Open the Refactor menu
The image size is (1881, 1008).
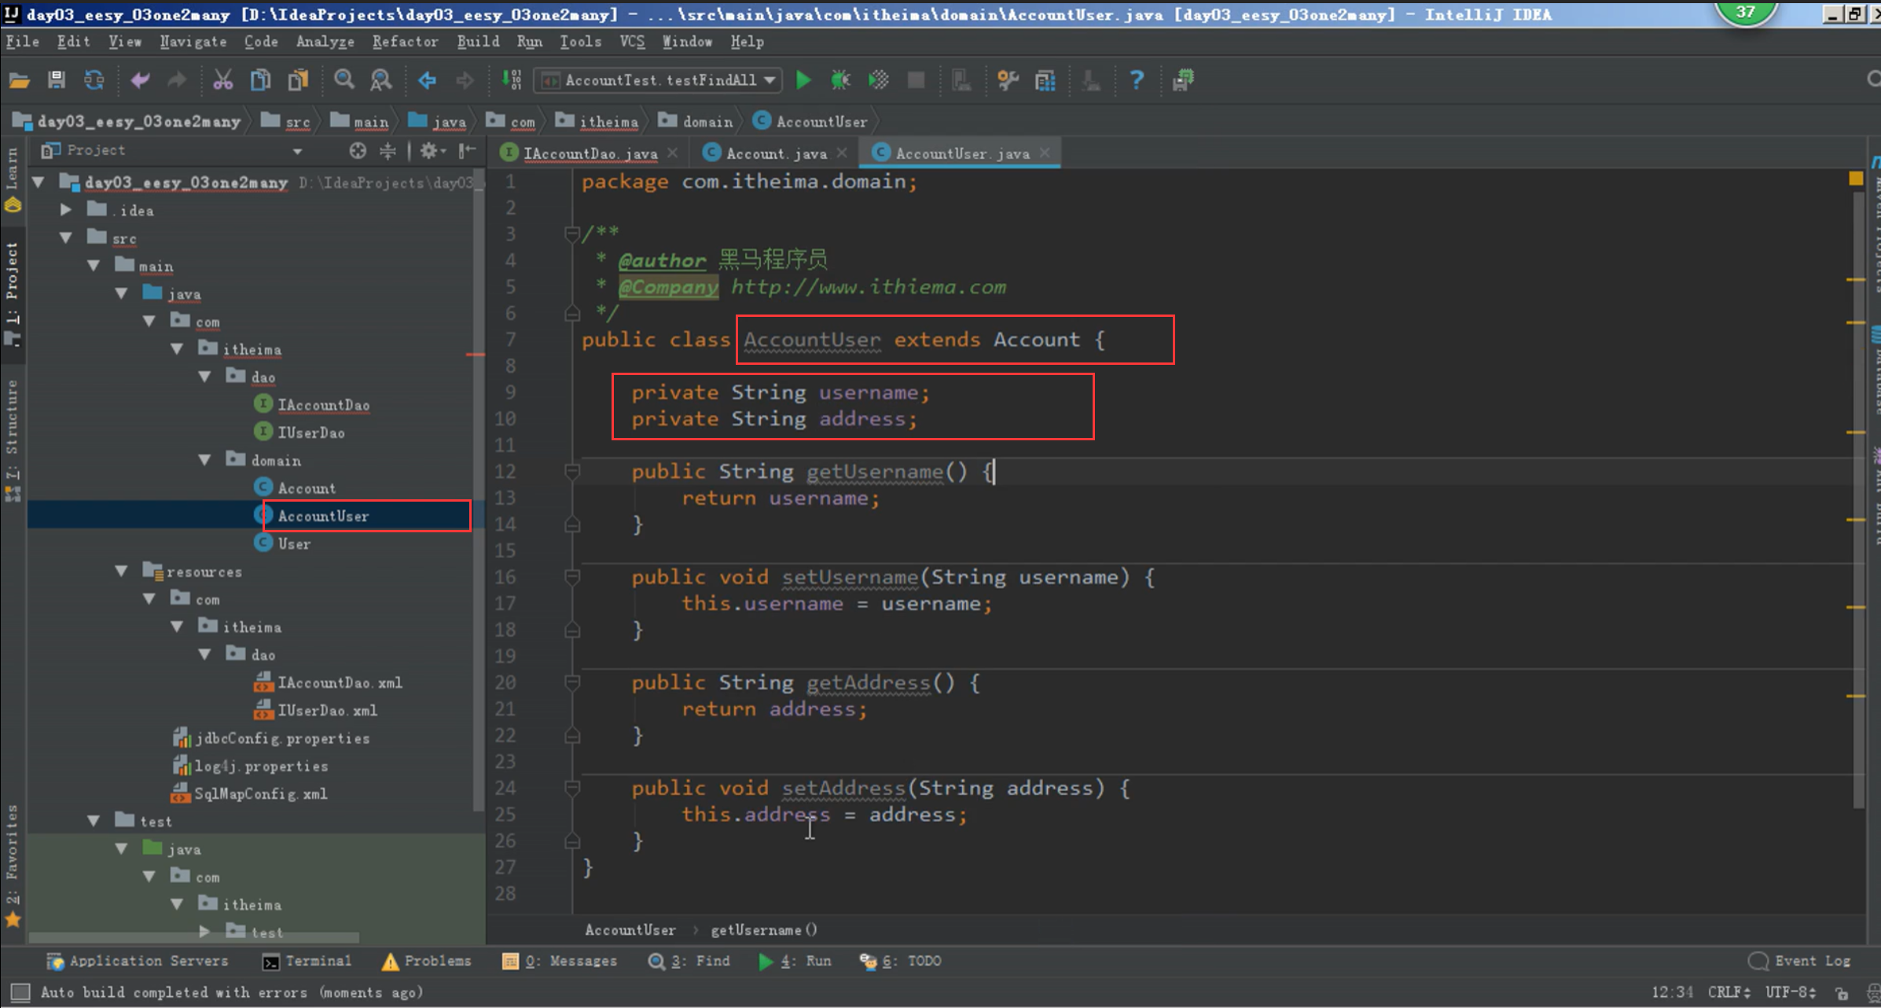point(405,42)
